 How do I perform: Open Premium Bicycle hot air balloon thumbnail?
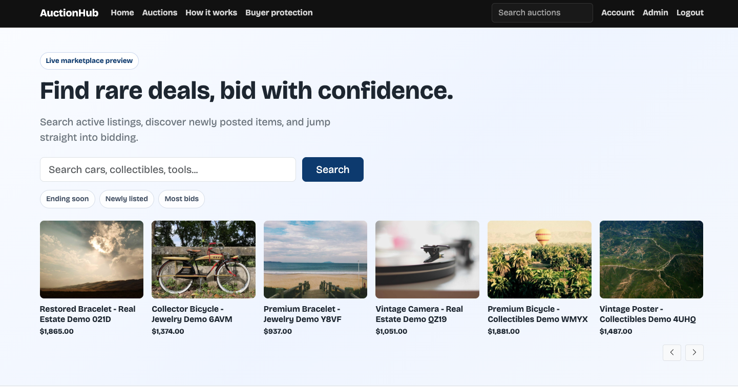click(539, 260)
